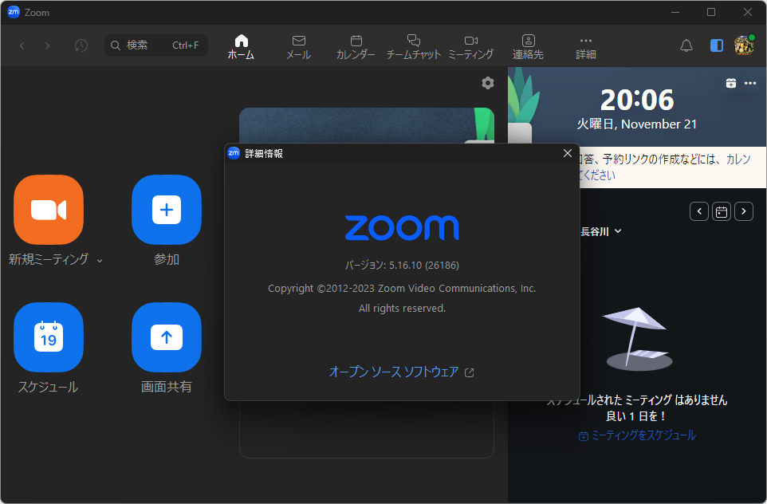Expand the 長谷川 name dropdown
The image size is (767, 504).
(x=619, y=231)
